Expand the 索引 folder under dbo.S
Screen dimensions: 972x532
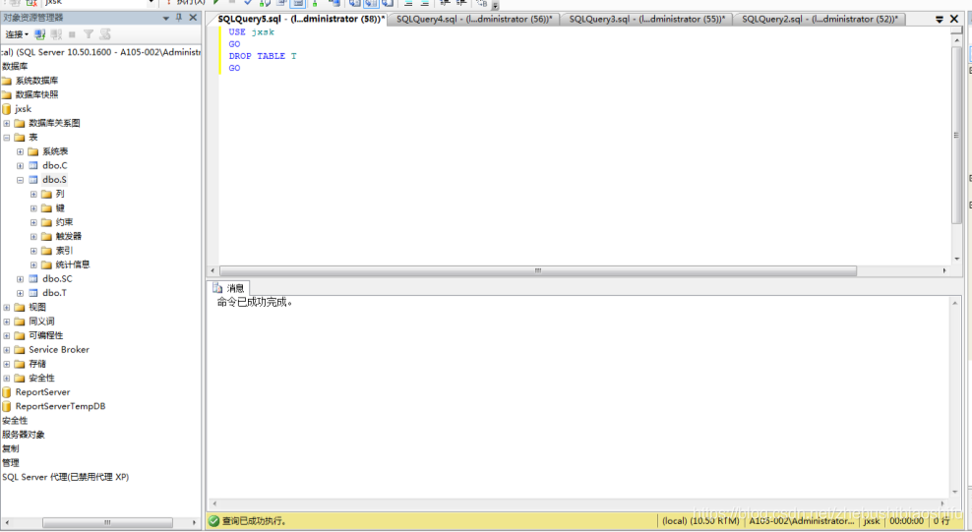point(34,251)
